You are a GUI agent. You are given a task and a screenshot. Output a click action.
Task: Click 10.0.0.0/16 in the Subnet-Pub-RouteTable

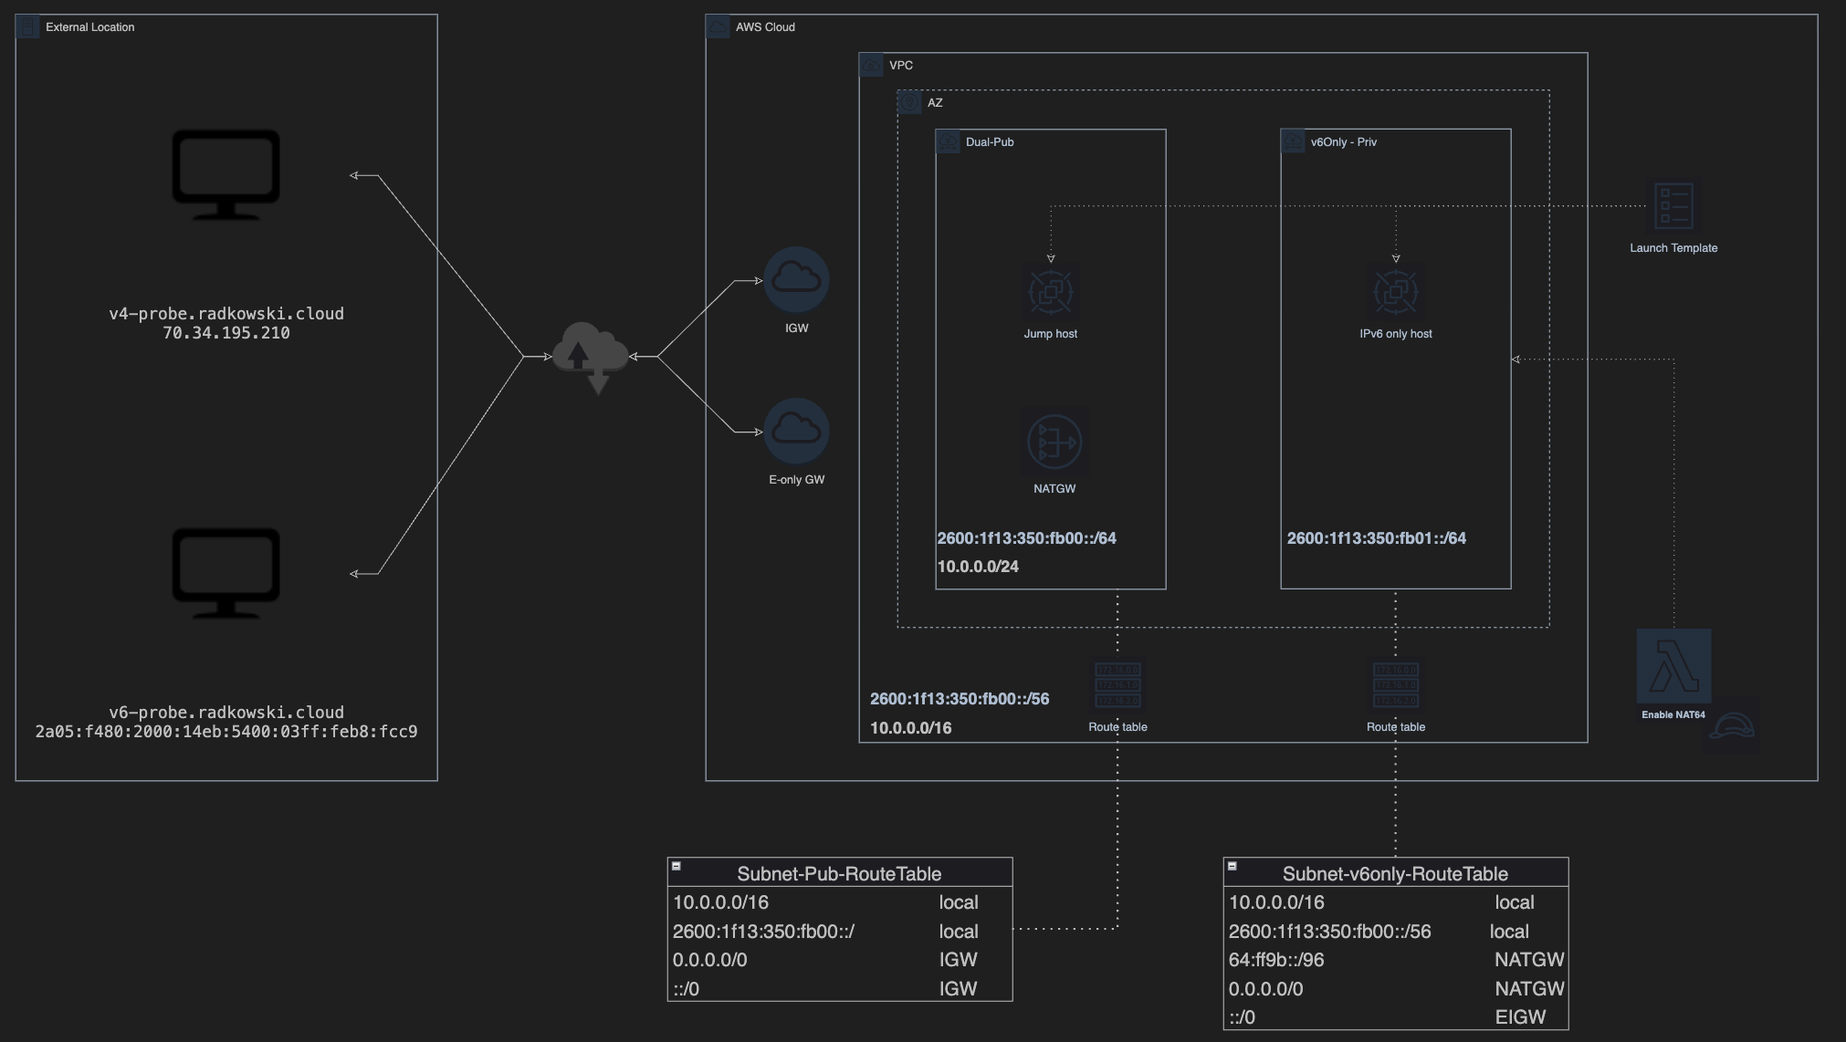pos(721,902)
